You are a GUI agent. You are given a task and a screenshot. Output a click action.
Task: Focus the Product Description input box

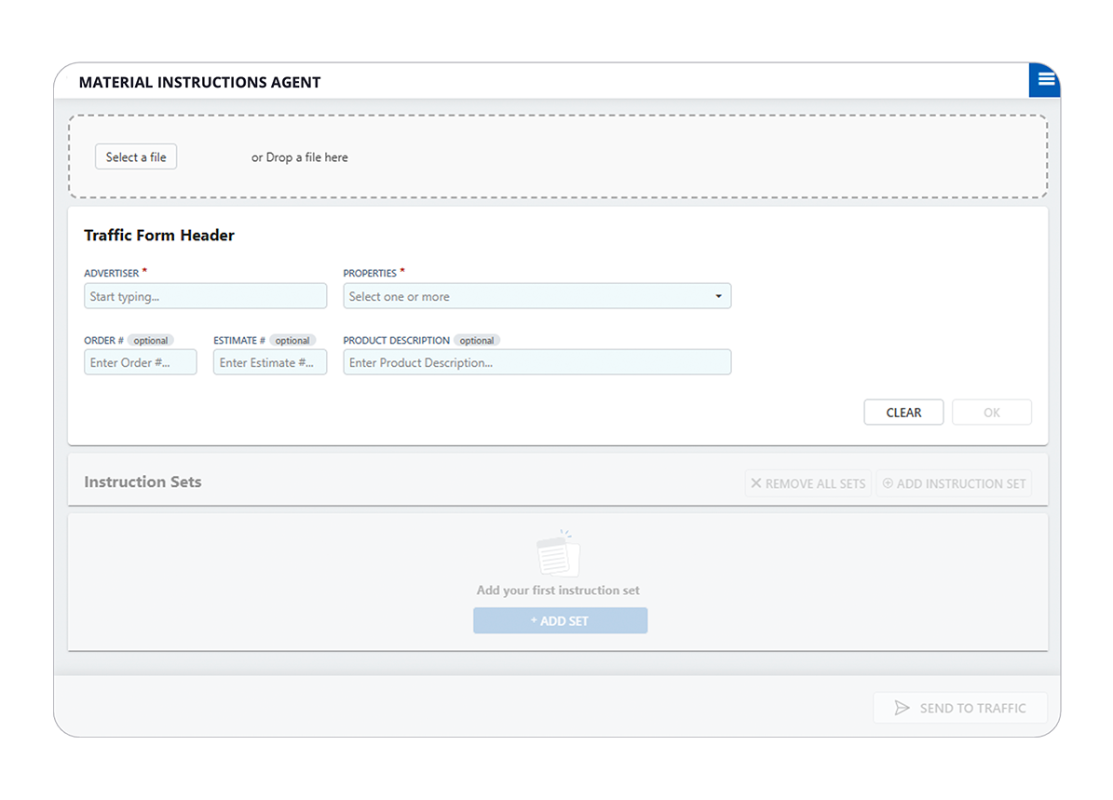(x=536, y=362)
